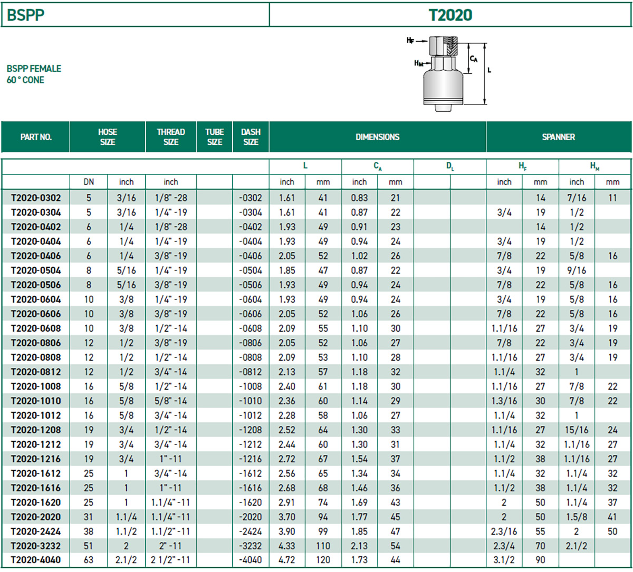Click the fitting diagram illustration

[x=449, y=73]
